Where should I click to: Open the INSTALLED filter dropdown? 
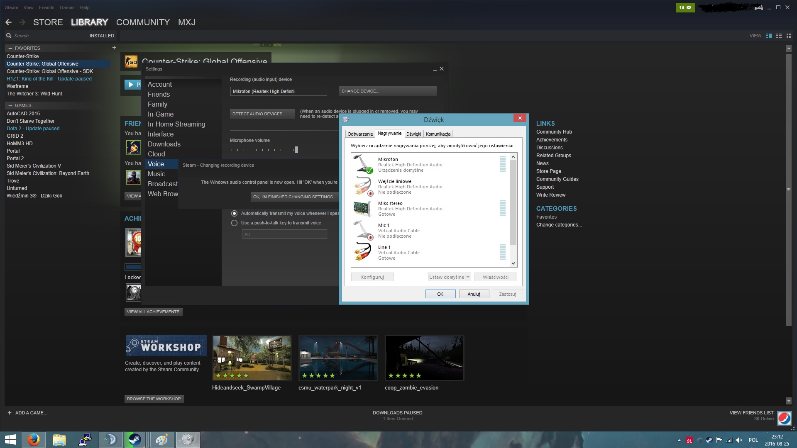click(x=102, y=36)
